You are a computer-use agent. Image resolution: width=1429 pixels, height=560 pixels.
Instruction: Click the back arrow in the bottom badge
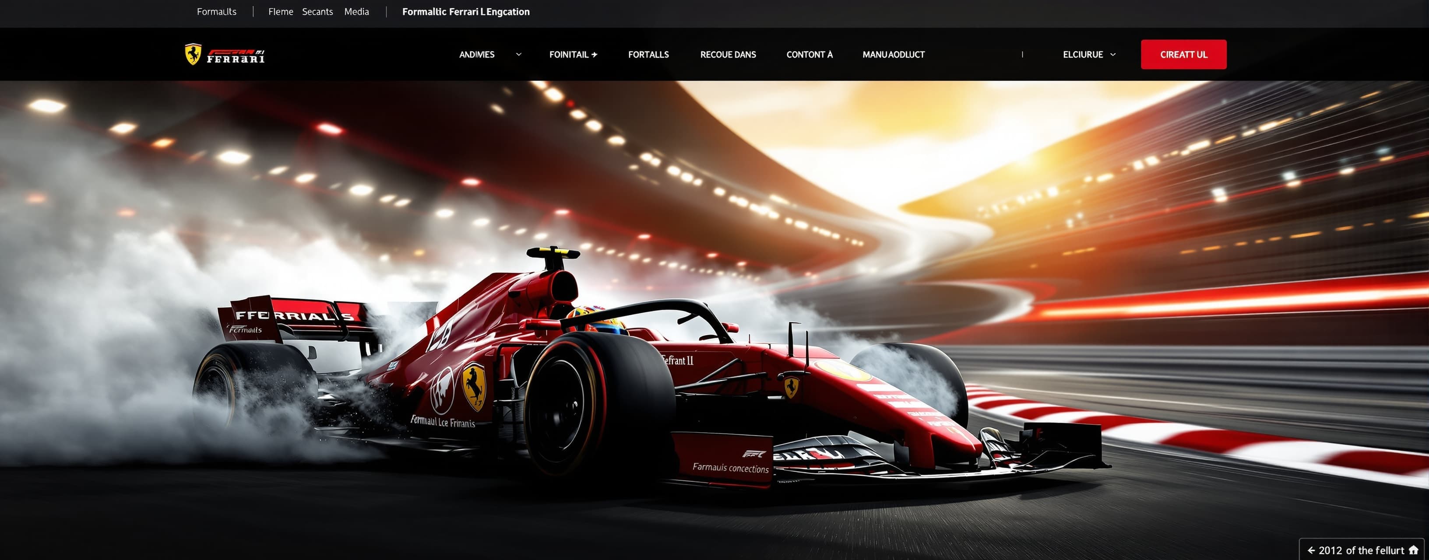(x=1311, y=550)
